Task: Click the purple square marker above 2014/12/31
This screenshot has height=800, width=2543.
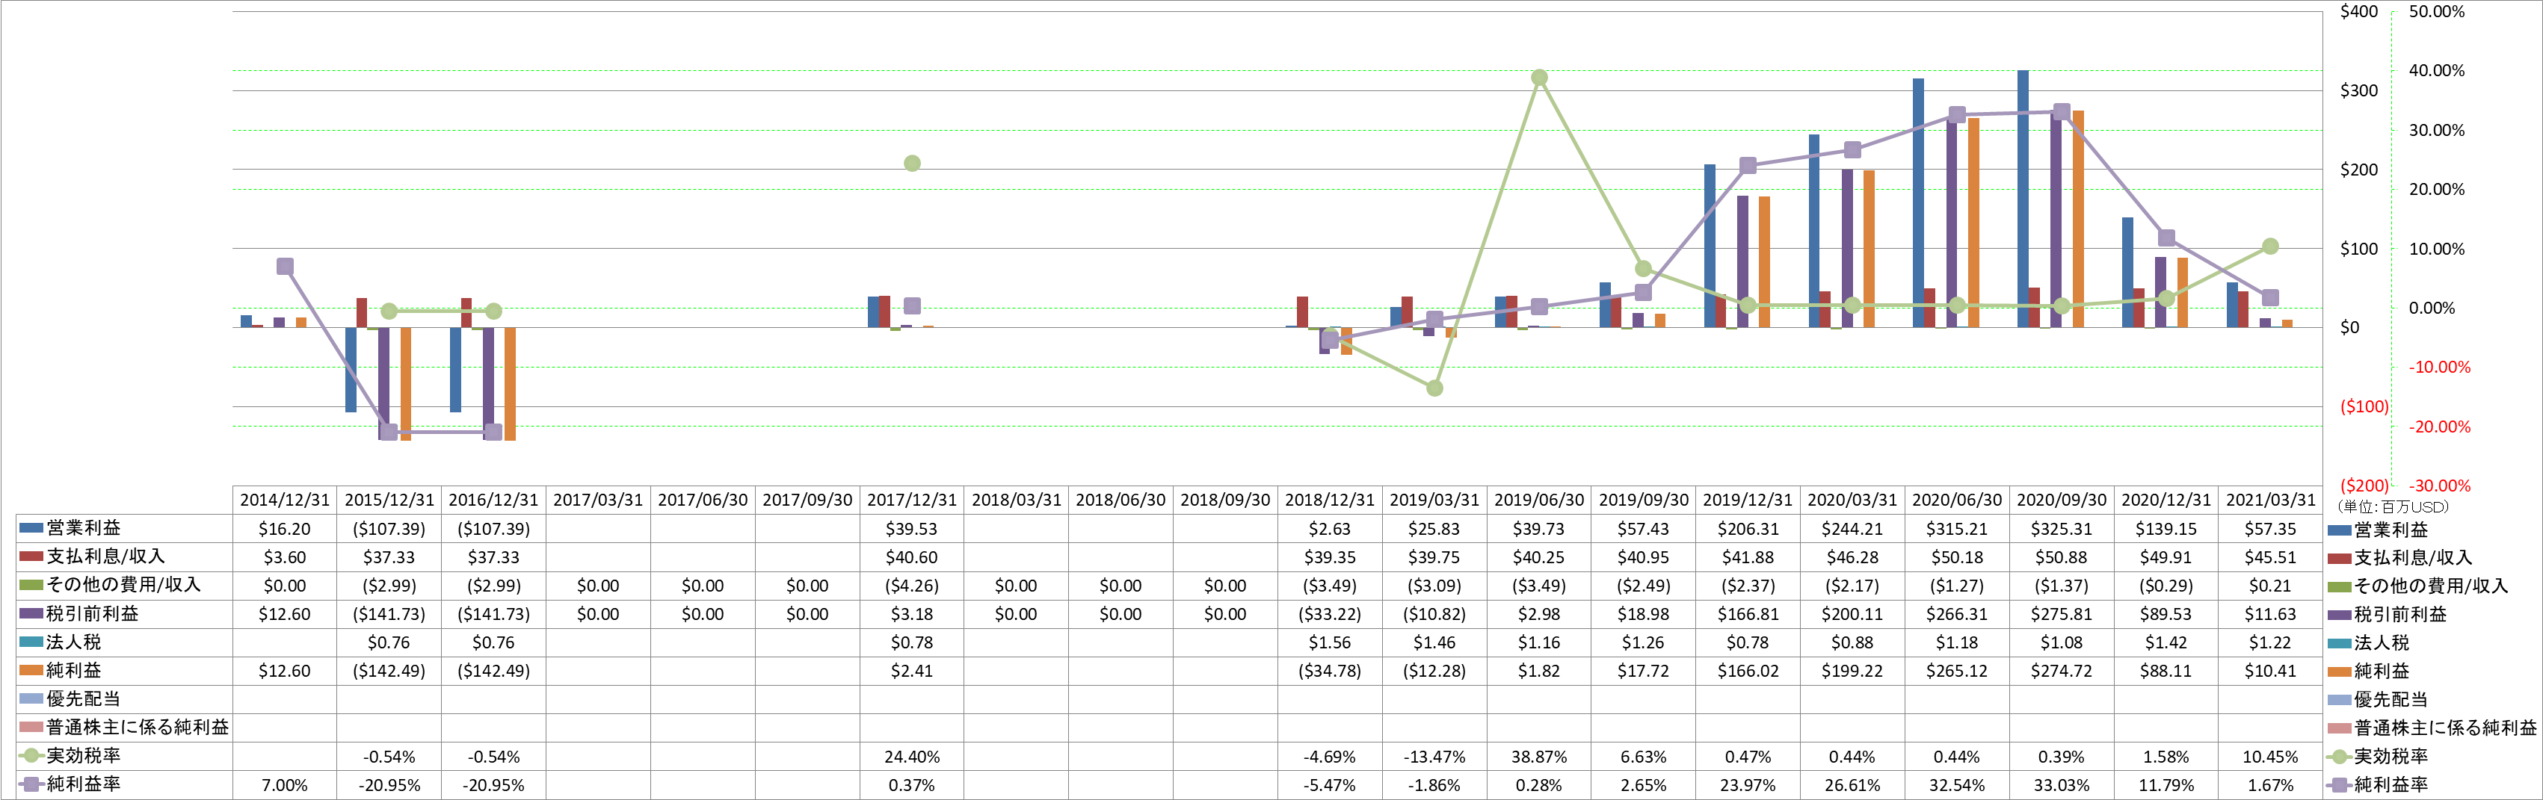Action: tap(286, 267)
